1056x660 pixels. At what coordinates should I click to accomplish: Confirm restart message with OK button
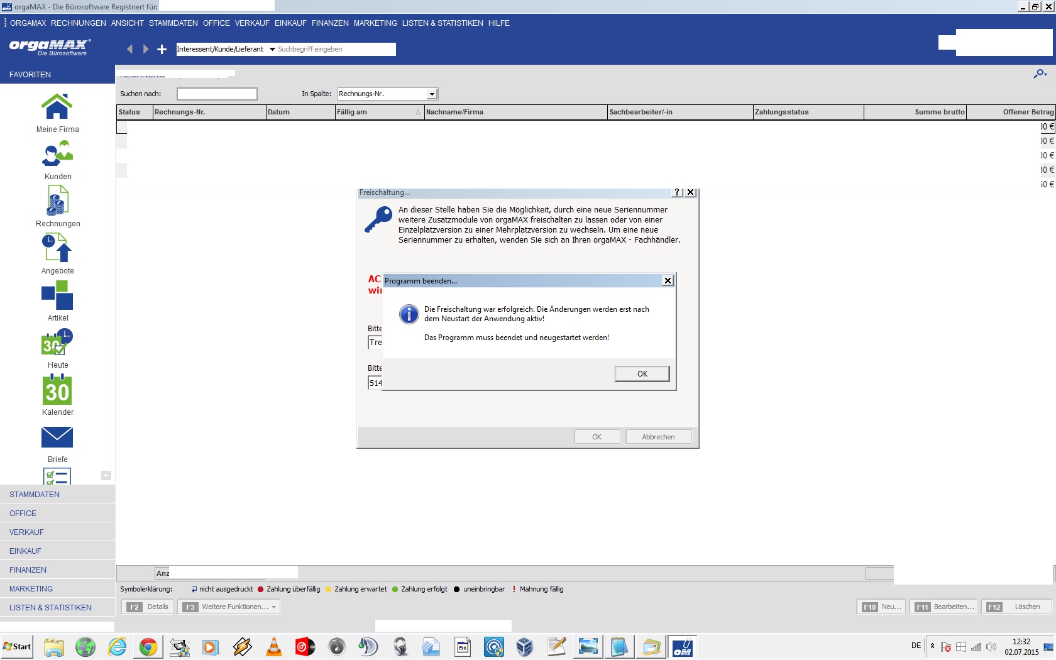(x=642, y=373)
